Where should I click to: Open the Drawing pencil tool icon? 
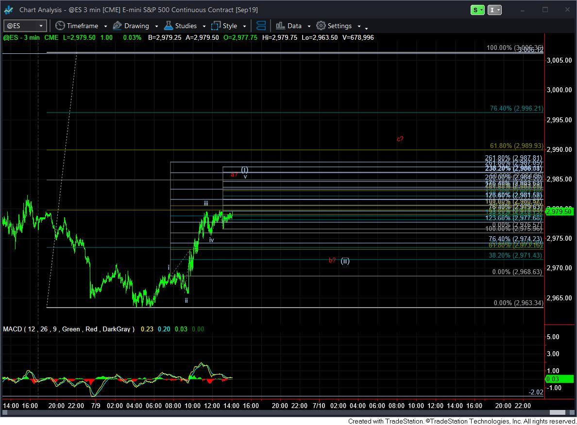[117, 26]
